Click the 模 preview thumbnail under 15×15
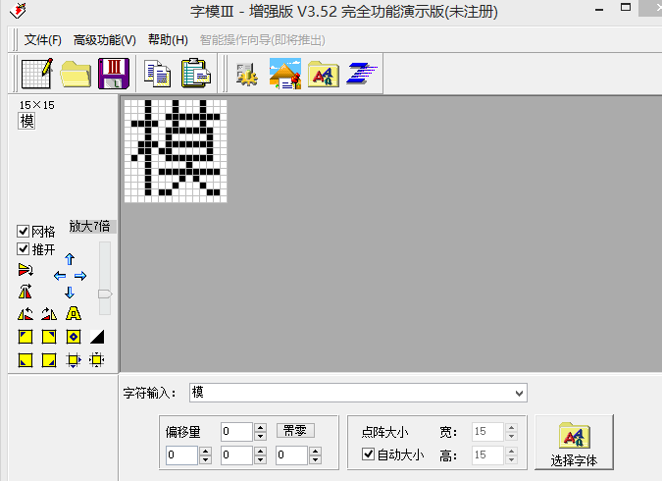This screenshot has height=481, width=662. tap(26, 122)
